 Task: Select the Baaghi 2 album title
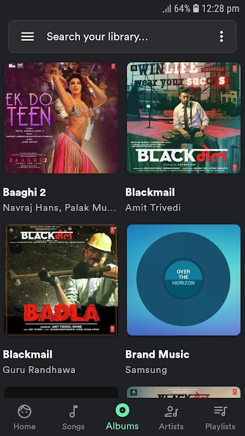click(x=25, y=192)
